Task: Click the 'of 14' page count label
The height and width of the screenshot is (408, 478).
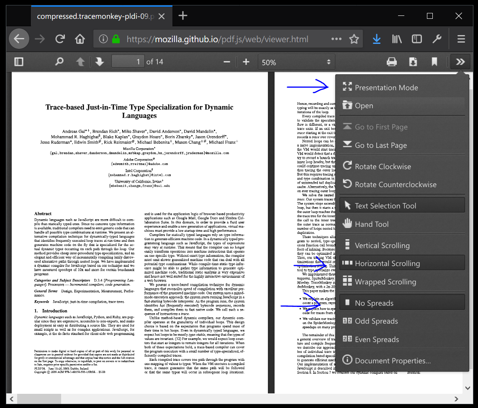Action: (x=154, y=62)
